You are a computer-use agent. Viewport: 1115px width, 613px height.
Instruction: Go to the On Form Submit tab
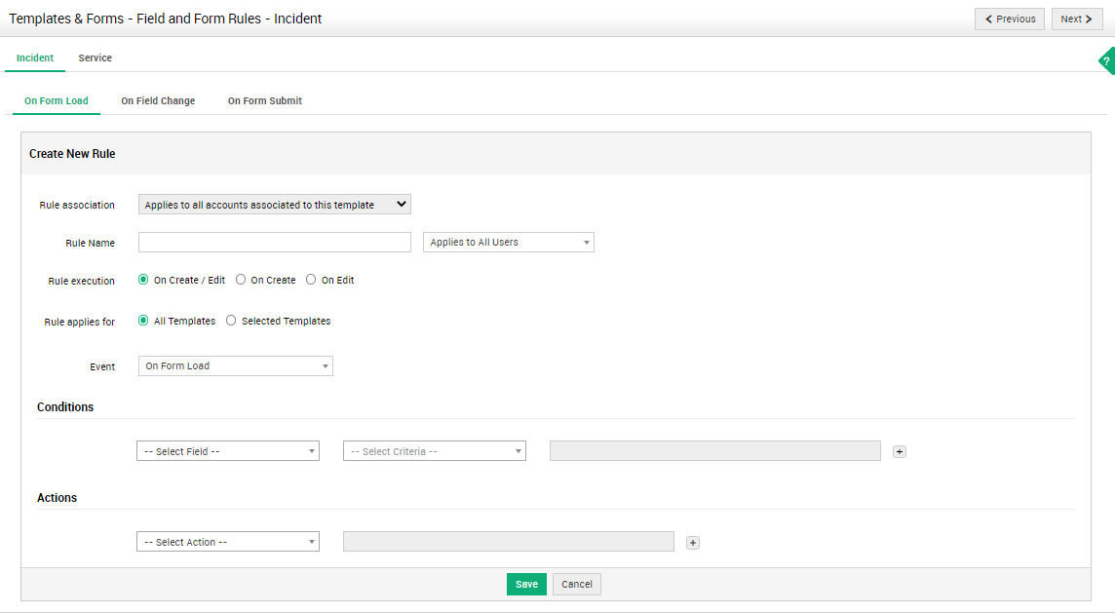point(265,100)
